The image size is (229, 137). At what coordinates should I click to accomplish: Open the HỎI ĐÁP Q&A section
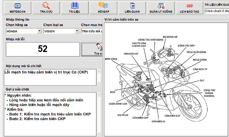(x=103, y=8)
